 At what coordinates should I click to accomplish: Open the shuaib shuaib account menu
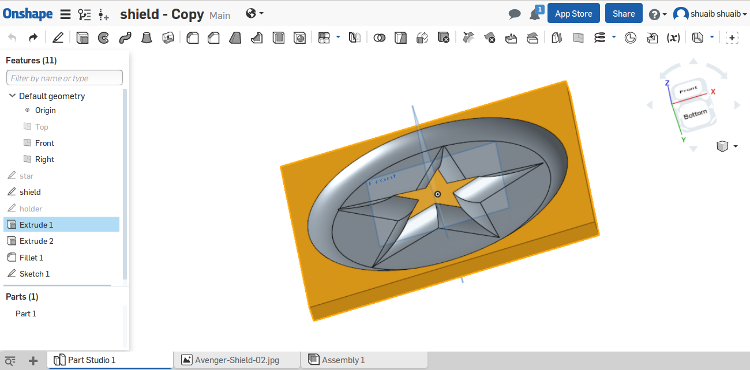click(x=710, y=14)
